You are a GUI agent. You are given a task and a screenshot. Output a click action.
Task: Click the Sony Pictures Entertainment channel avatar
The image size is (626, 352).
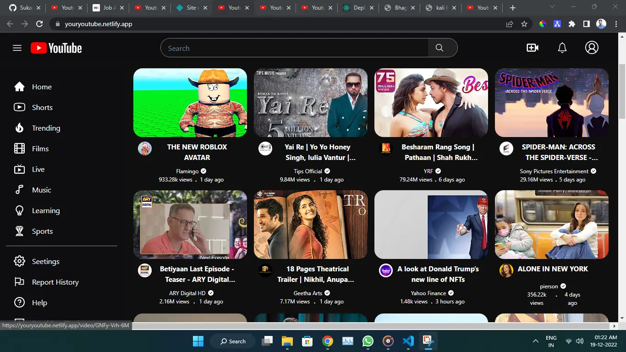[x=506, y=148]
